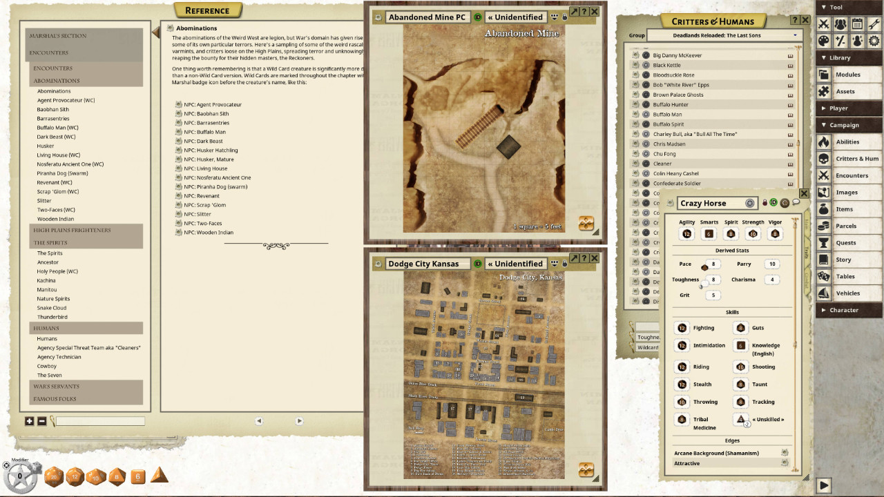Open the Colors palette tool
Viewport: 884px width, 497px height.
pos(824,41)
